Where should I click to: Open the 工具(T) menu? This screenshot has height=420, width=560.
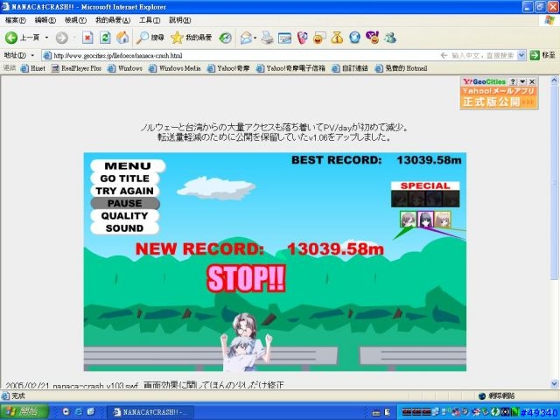[x=150, y=20]
